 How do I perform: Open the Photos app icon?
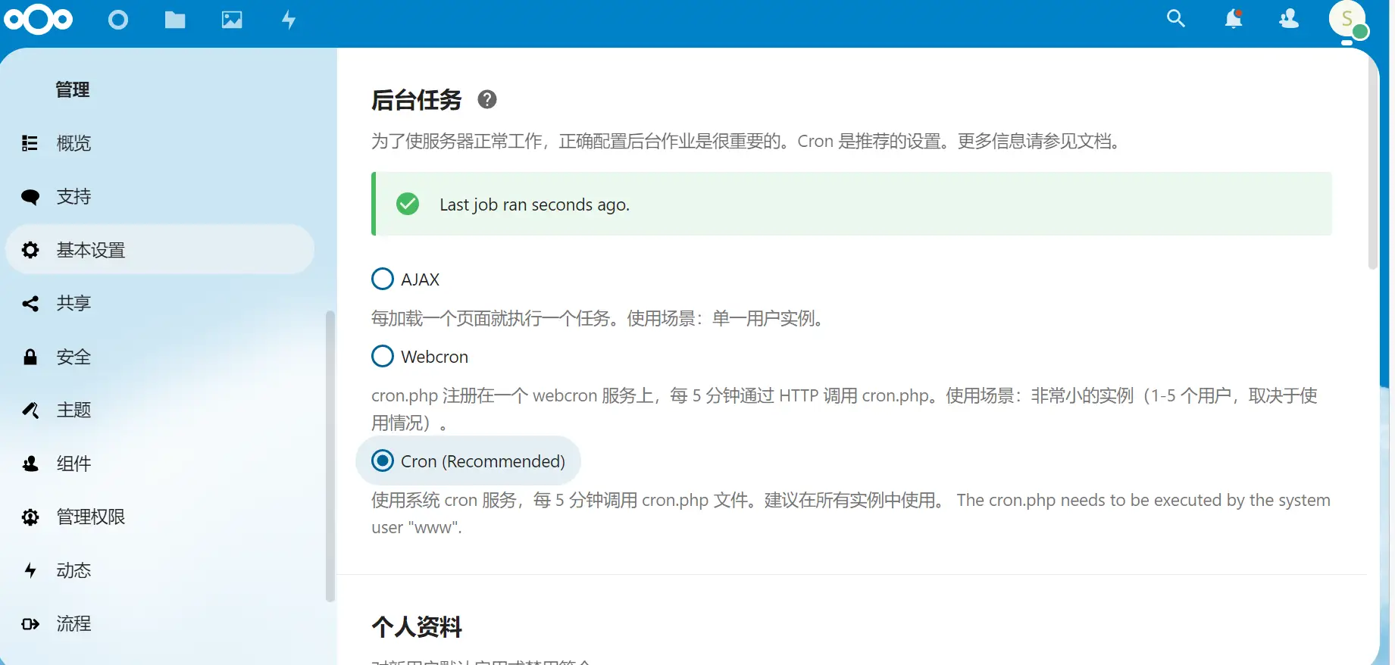232,20
